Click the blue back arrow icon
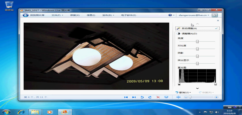Screen dimensions: 242x115 tap(25, 15)
